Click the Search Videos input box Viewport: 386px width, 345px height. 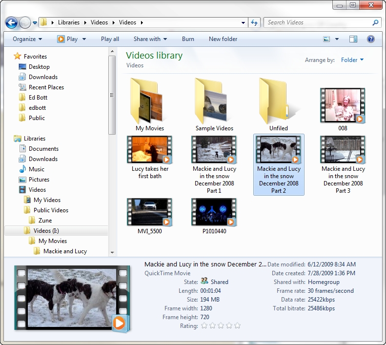(318, 22)
